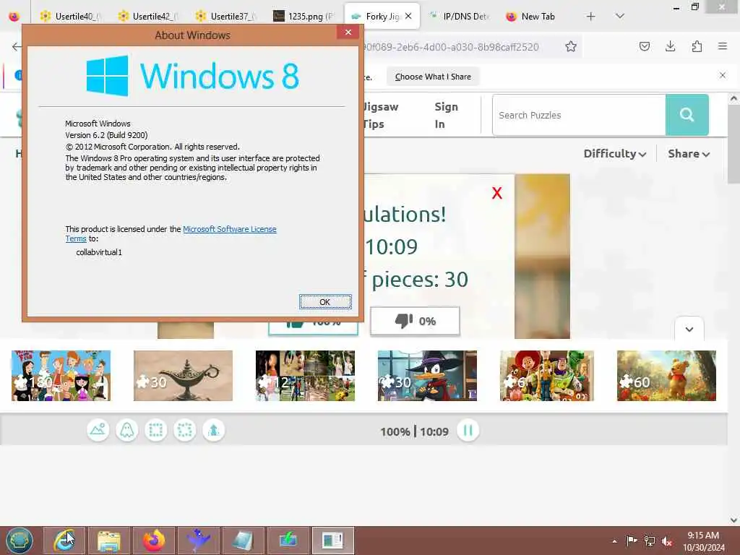Open the 12-piece photo collage puzzle

(x=305, y=376)
